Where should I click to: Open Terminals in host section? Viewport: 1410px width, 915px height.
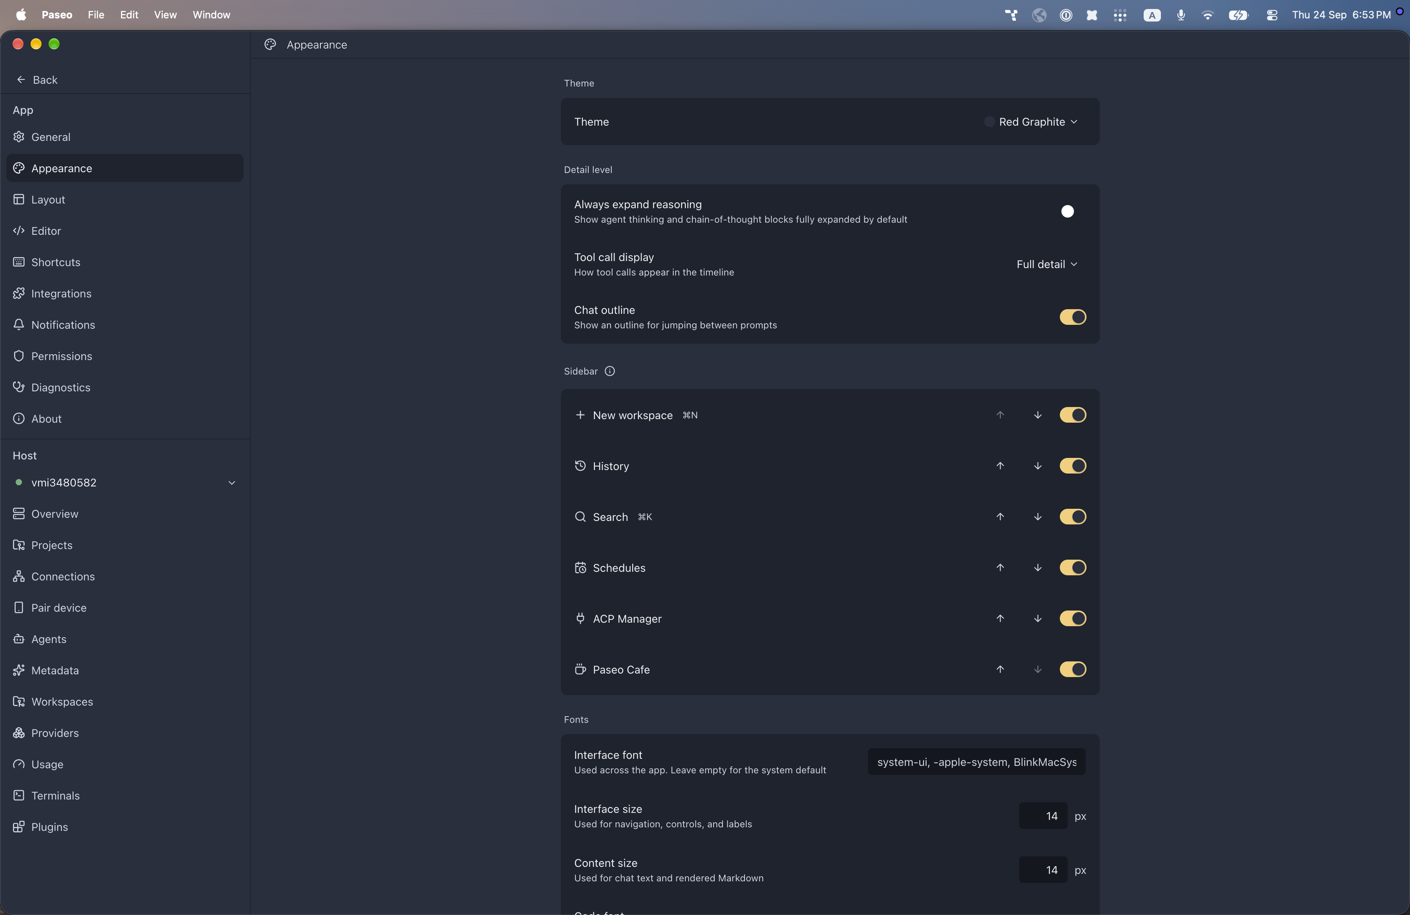[125, 796]
